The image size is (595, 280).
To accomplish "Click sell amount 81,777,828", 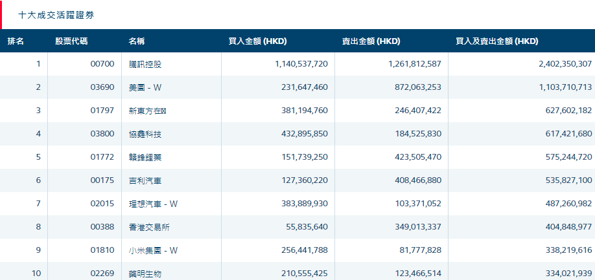I will click(x=421, y=250).
